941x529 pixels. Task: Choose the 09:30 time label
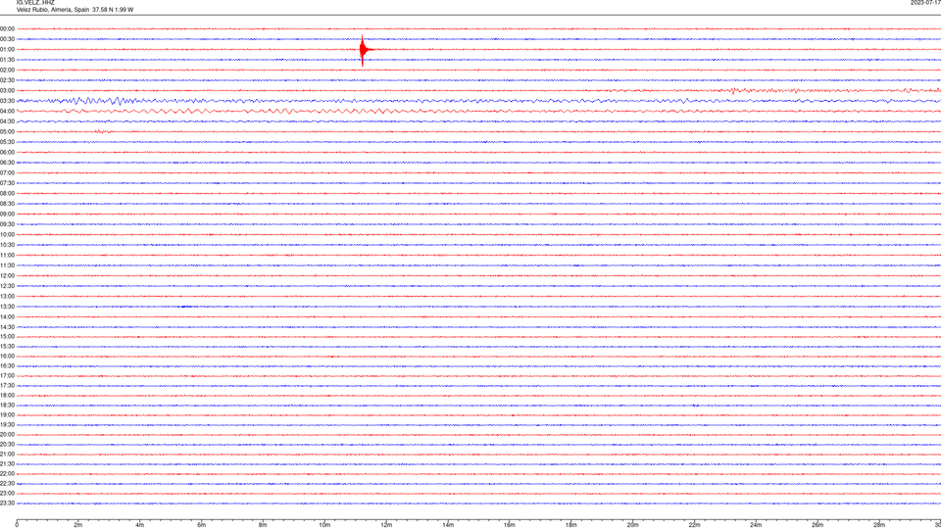[7, 224]
